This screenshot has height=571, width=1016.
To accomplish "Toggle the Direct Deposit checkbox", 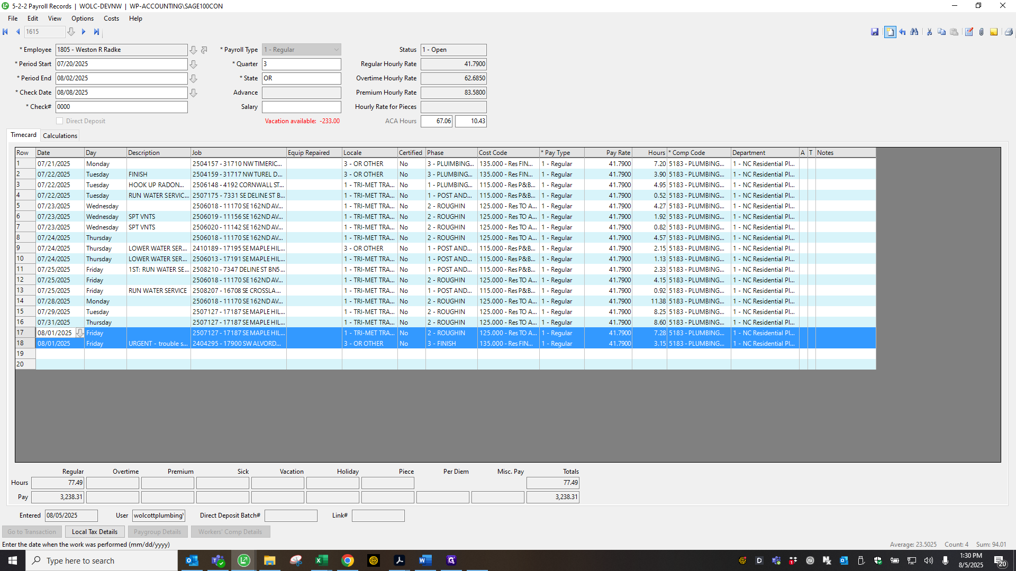I will pos(60,121).
